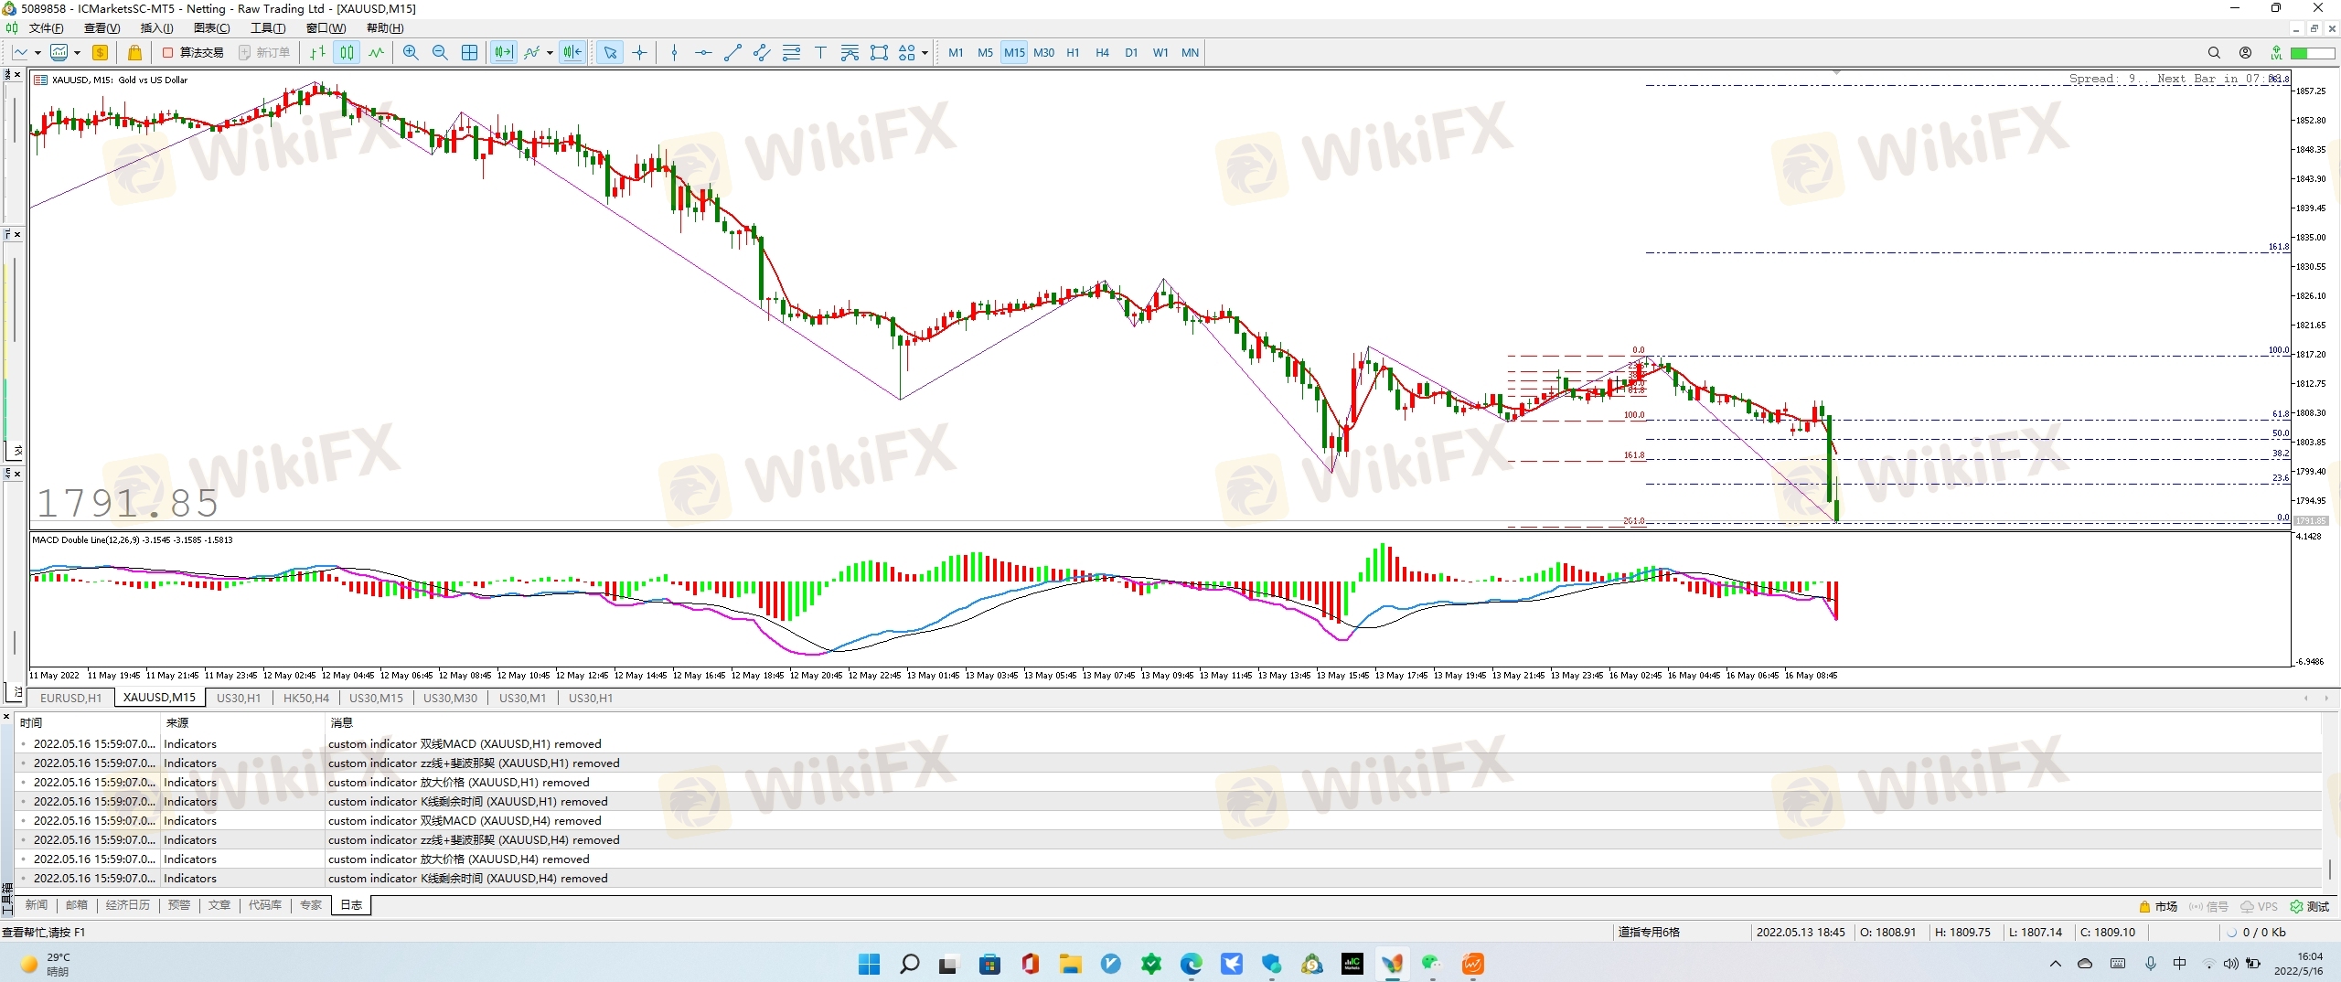Image resolution: width=2341 pixels, height=982 pixels.
Task: Open VPS in status bar
Action: tap(2259, 907)
